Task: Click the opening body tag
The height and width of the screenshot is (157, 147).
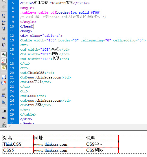Action: (26, 31)
